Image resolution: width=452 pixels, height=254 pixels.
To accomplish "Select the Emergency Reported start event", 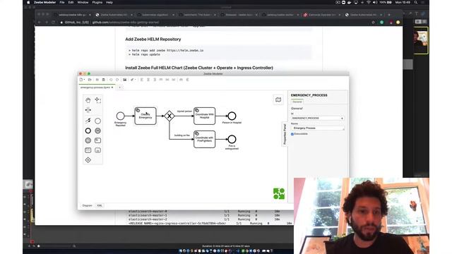I will coord(121,116).
